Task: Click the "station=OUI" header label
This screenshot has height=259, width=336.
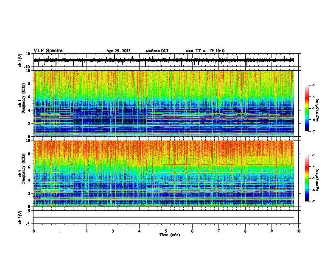Action: 157,51
